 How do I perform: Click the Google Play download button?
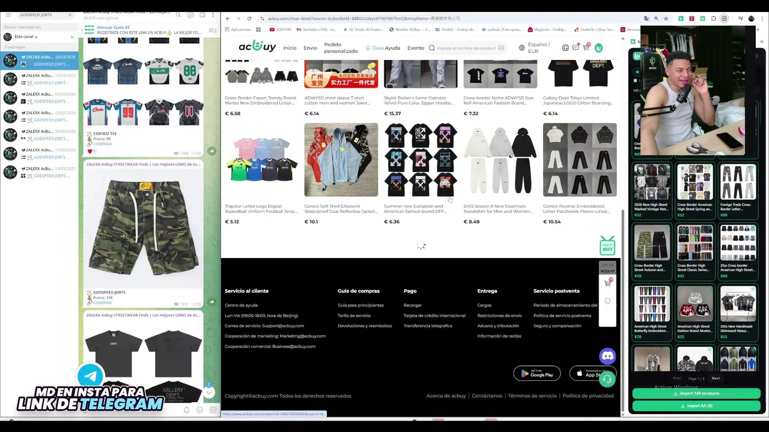click(x=536, y=373)
